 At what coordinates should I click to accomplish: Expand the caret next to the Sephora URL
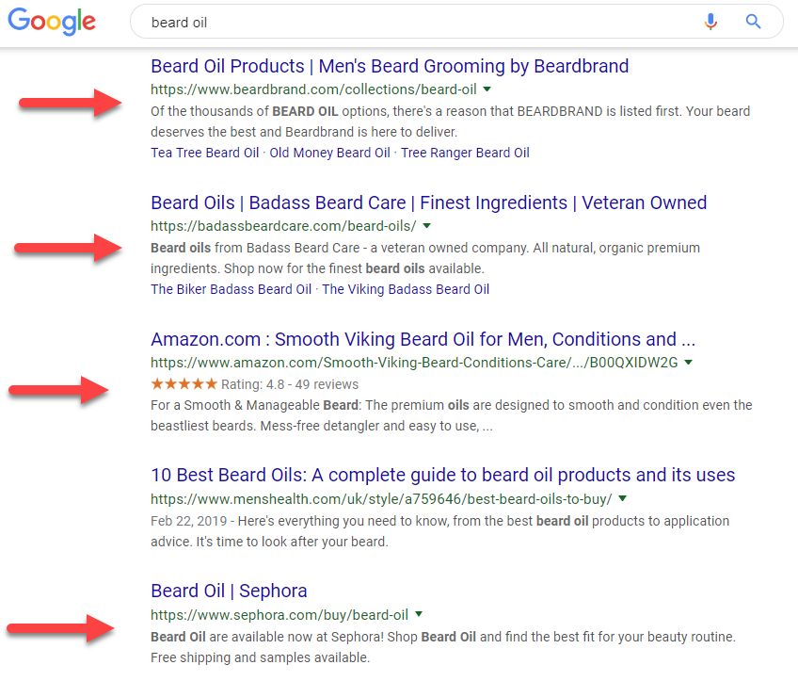click(418, 612)
